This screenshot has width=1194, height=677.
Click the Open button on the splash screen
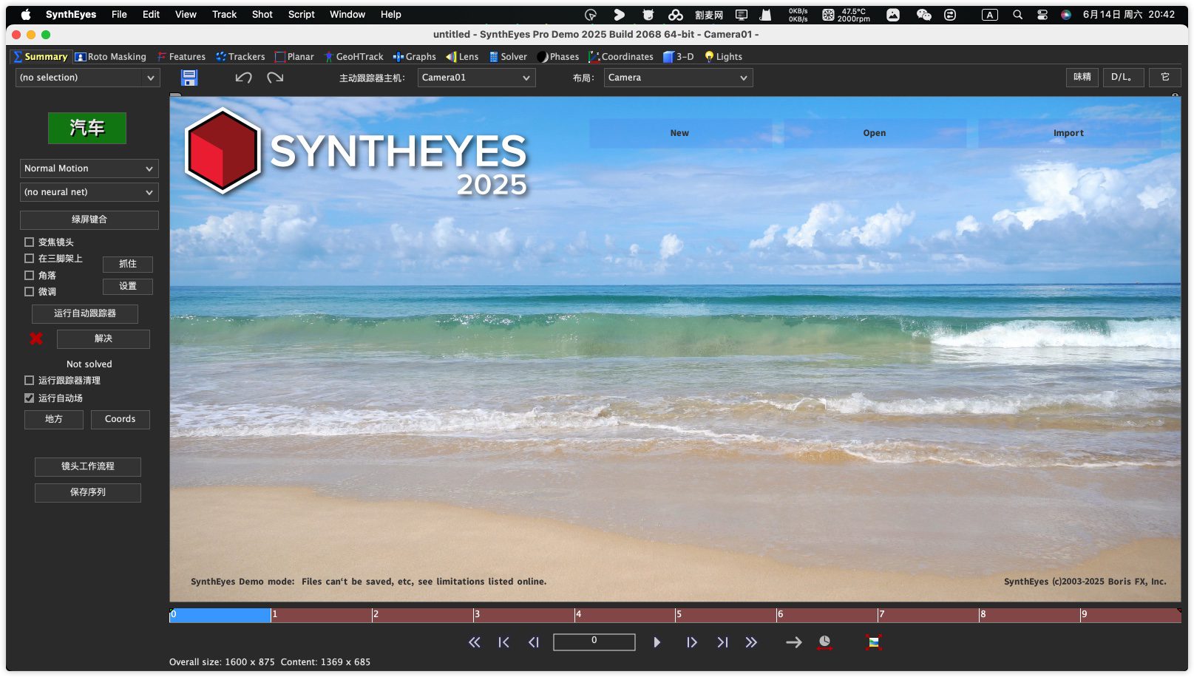[x=874, y=133]
